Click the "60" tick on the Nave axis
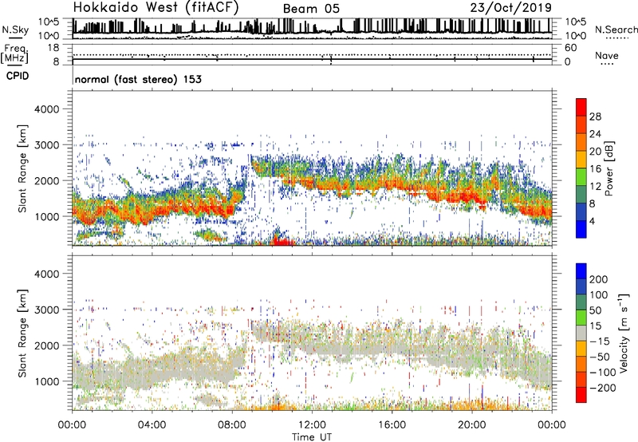This screenshot has width=638, height=442. (x=570, y=48)
